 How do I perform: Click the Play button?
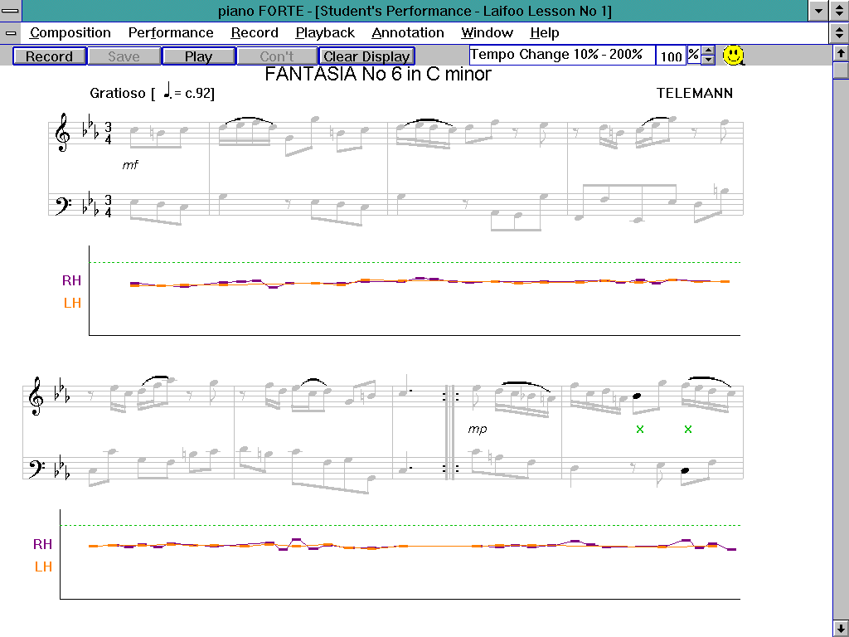[199, 56]
